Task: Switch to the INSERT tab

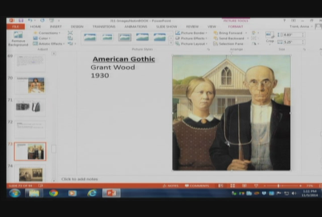Action: click(x=55, y=26)
